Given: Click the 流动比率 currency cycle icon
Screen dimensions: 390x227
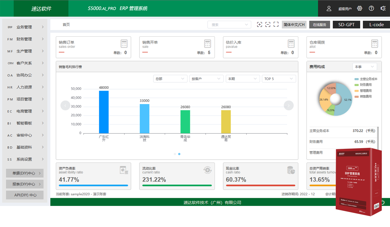Looking at the screenshot, I should tap(207, 170).
